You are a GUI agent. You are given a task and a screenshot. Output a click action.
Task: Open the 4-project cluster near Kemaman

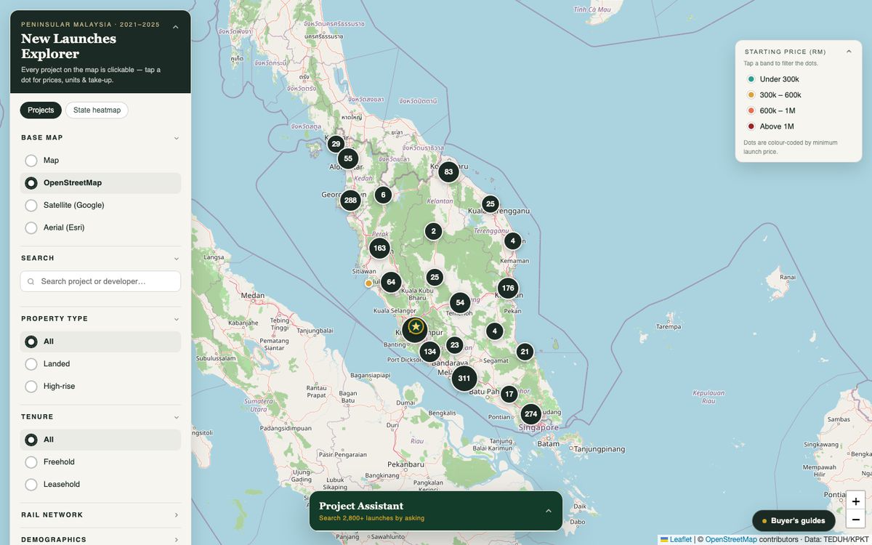coord(512,241)
